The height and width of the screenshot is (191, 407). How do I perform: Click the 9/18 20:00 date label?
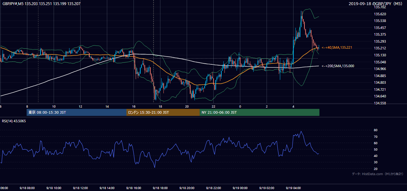186,188
